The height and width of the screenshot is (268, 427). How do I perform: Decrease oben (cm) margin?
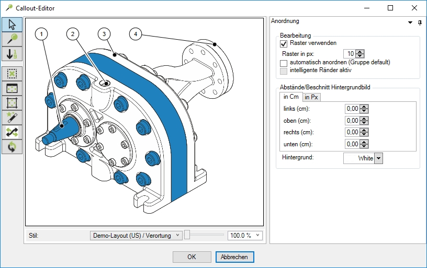[364, 123]
